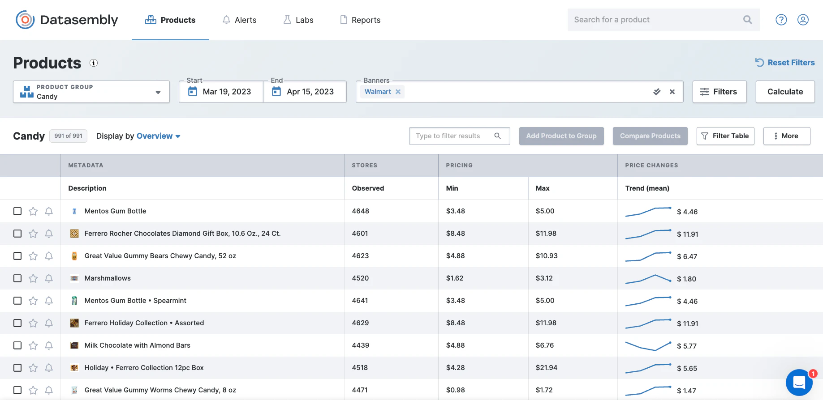Open the Labs tab
The width and height of the screenshot is (823, 400).
pos(298,20)
